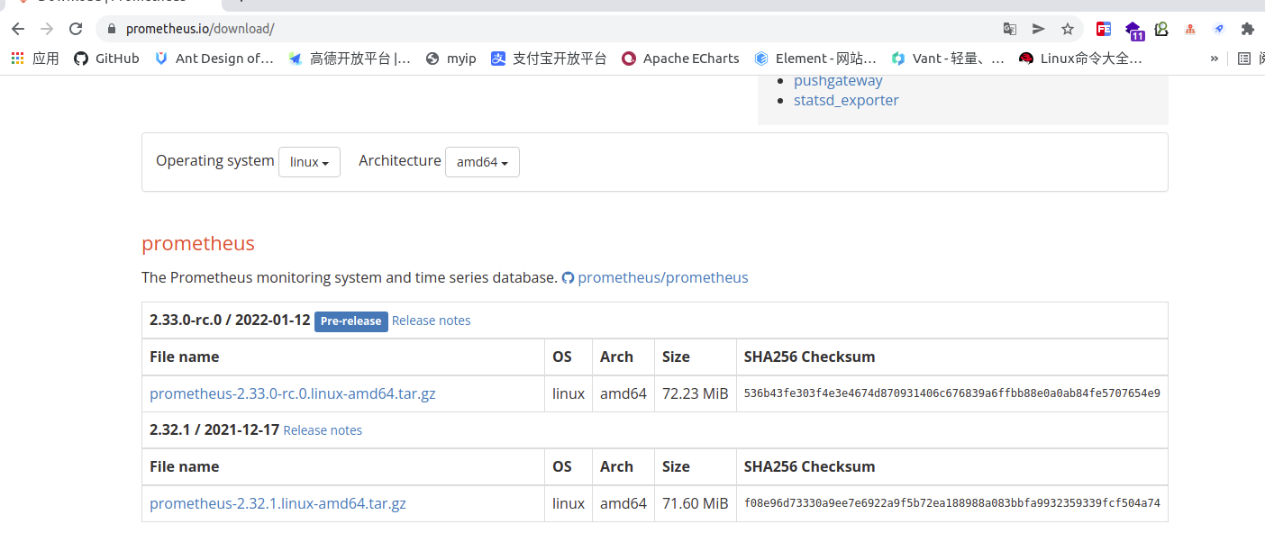Image resolution: width=1265 pixels, height=551 pixels.
Task: Show more bookmarks via the chevron
Action: click(1215, 59)
